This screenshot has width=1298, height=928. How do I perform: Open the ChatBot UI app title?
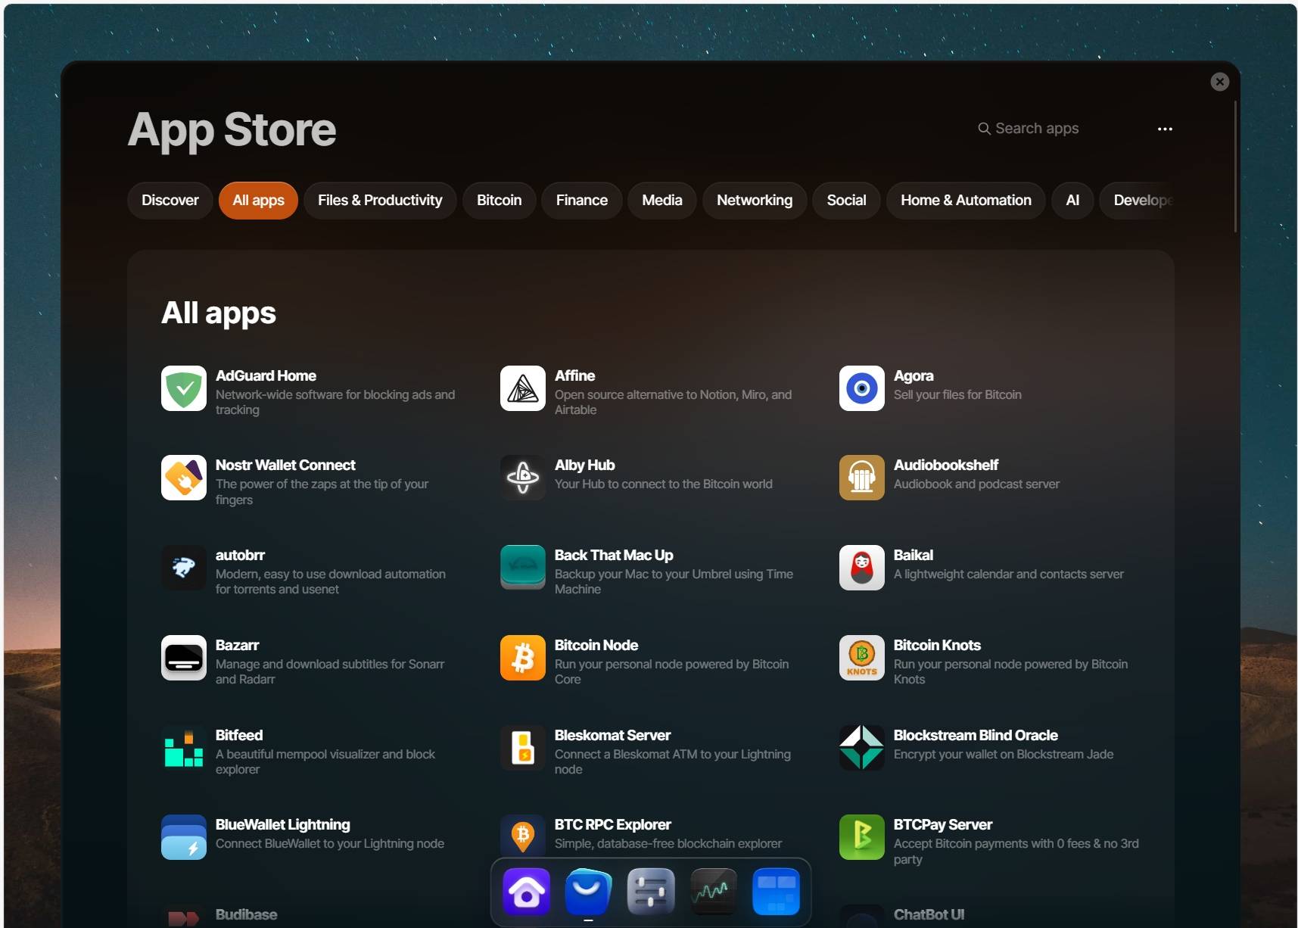click(929, 914)
